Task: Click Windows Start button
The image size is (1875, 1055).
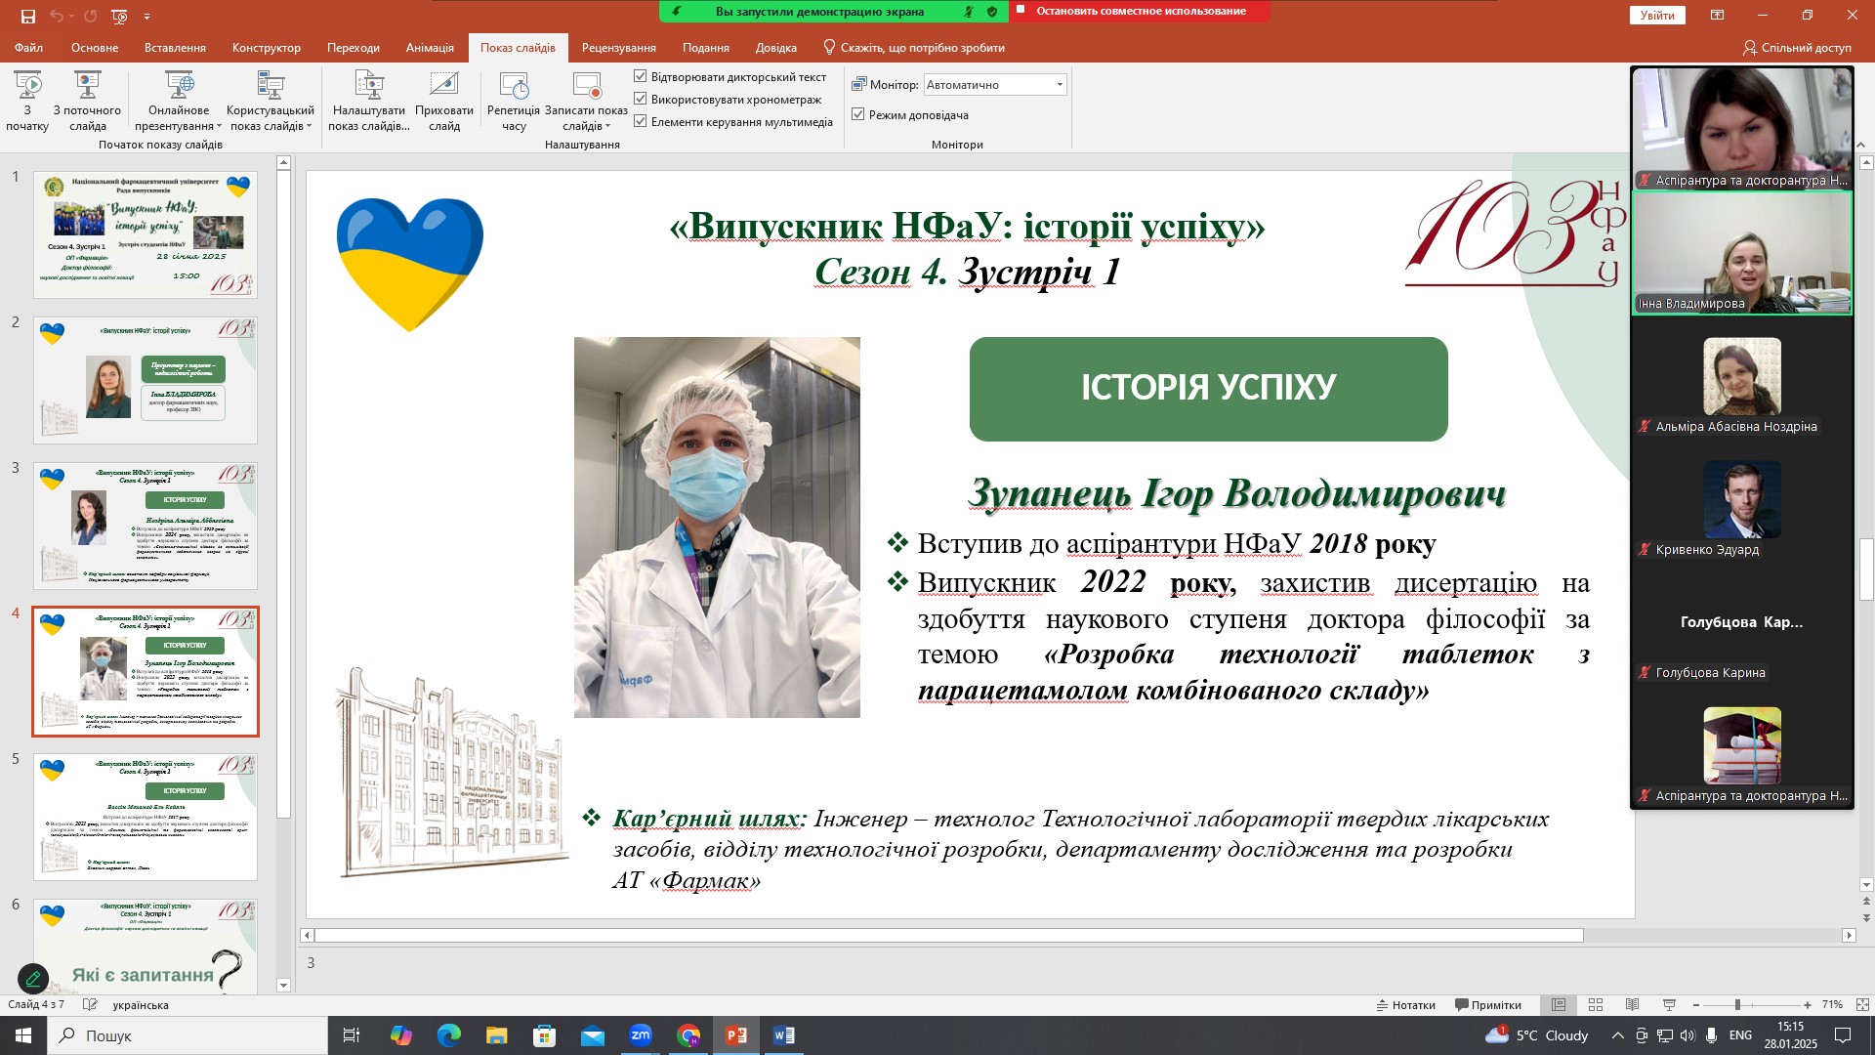Action: 23,1035
